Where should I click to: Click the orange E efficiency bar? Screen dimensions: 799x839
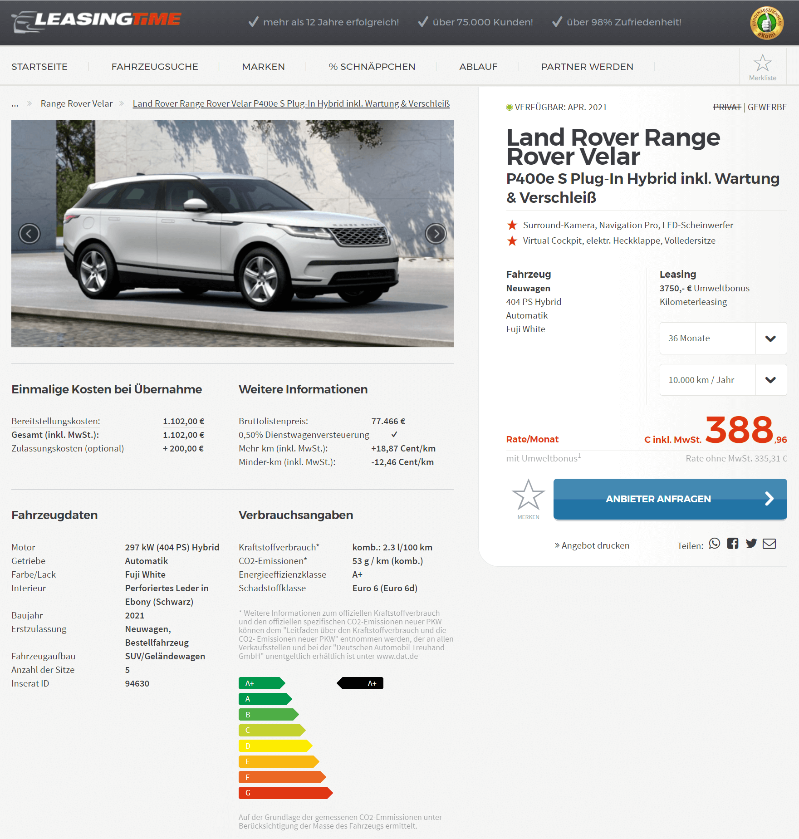point(279,761)
